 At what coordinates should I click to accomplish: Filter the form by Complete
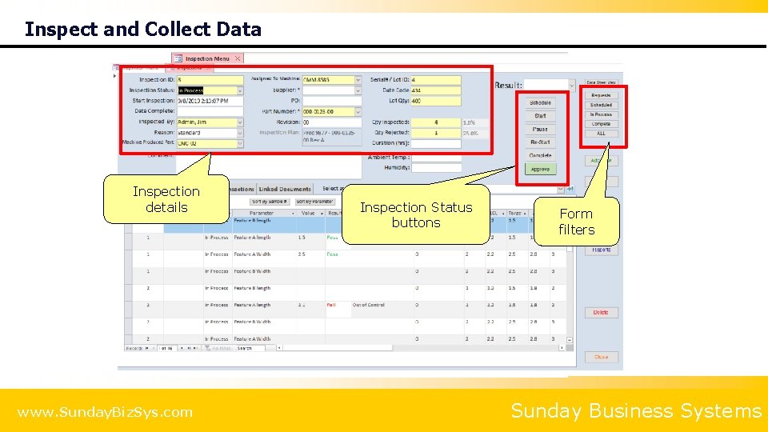[601, 124]
